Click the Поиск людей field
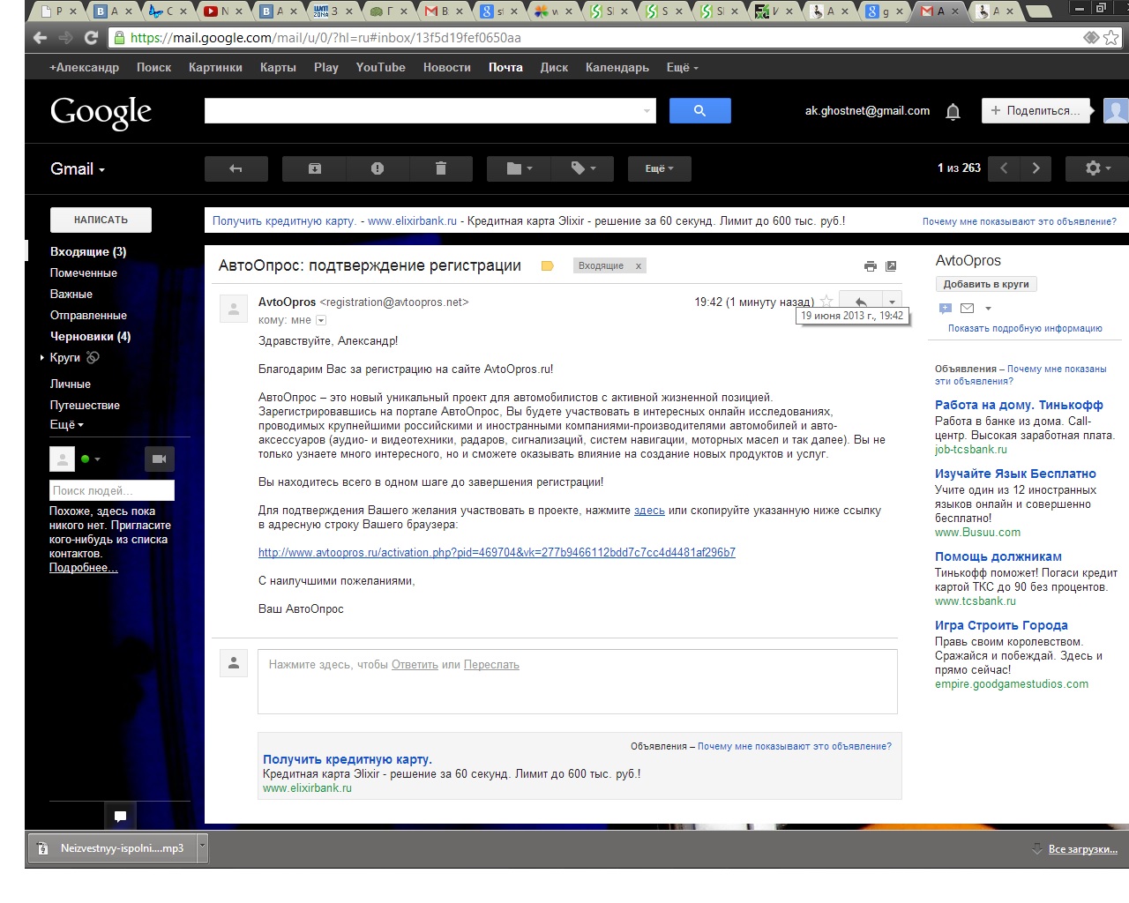Image resolution: width=1129 pixels, height=903 pixels. [112, 490]
